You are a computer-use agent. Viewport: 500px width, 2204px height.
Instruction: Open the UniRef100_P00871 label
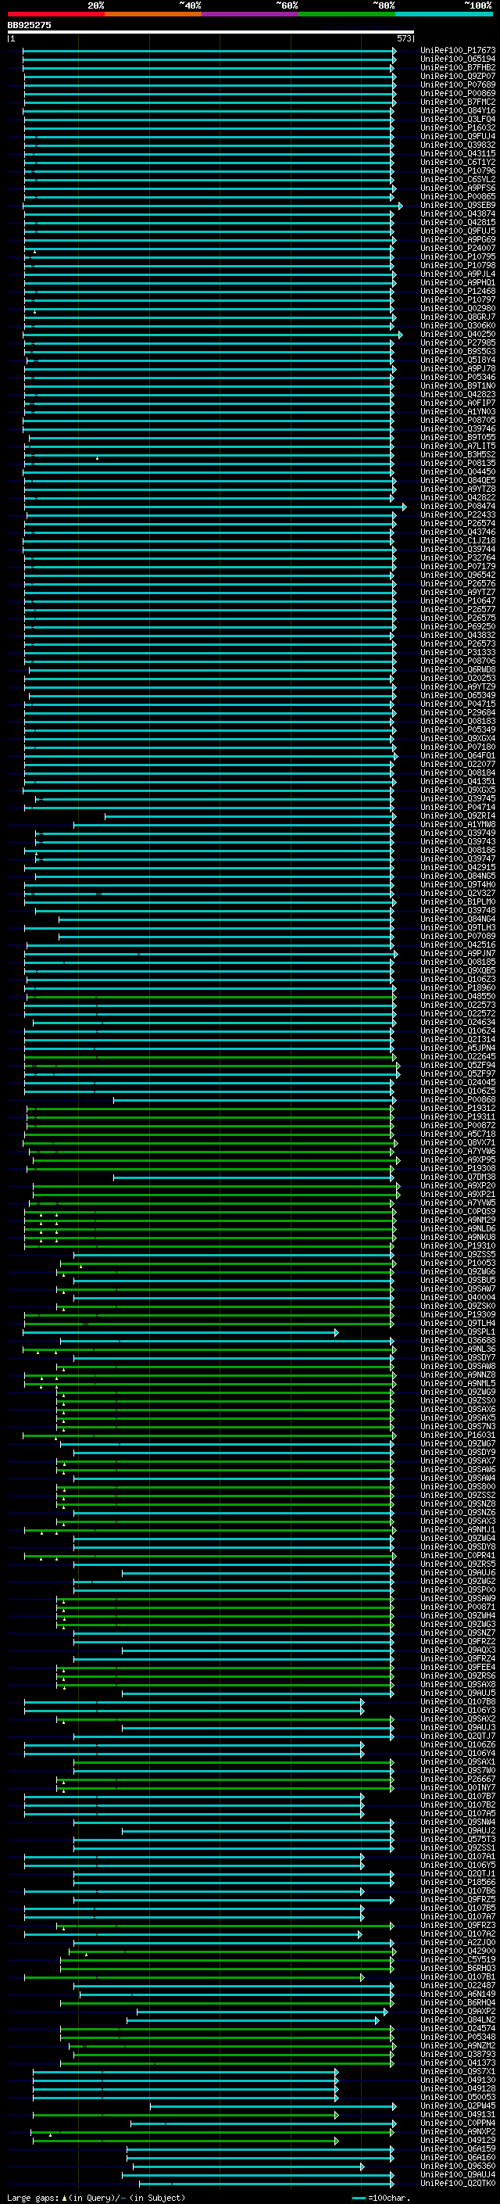coord(458,1607)
